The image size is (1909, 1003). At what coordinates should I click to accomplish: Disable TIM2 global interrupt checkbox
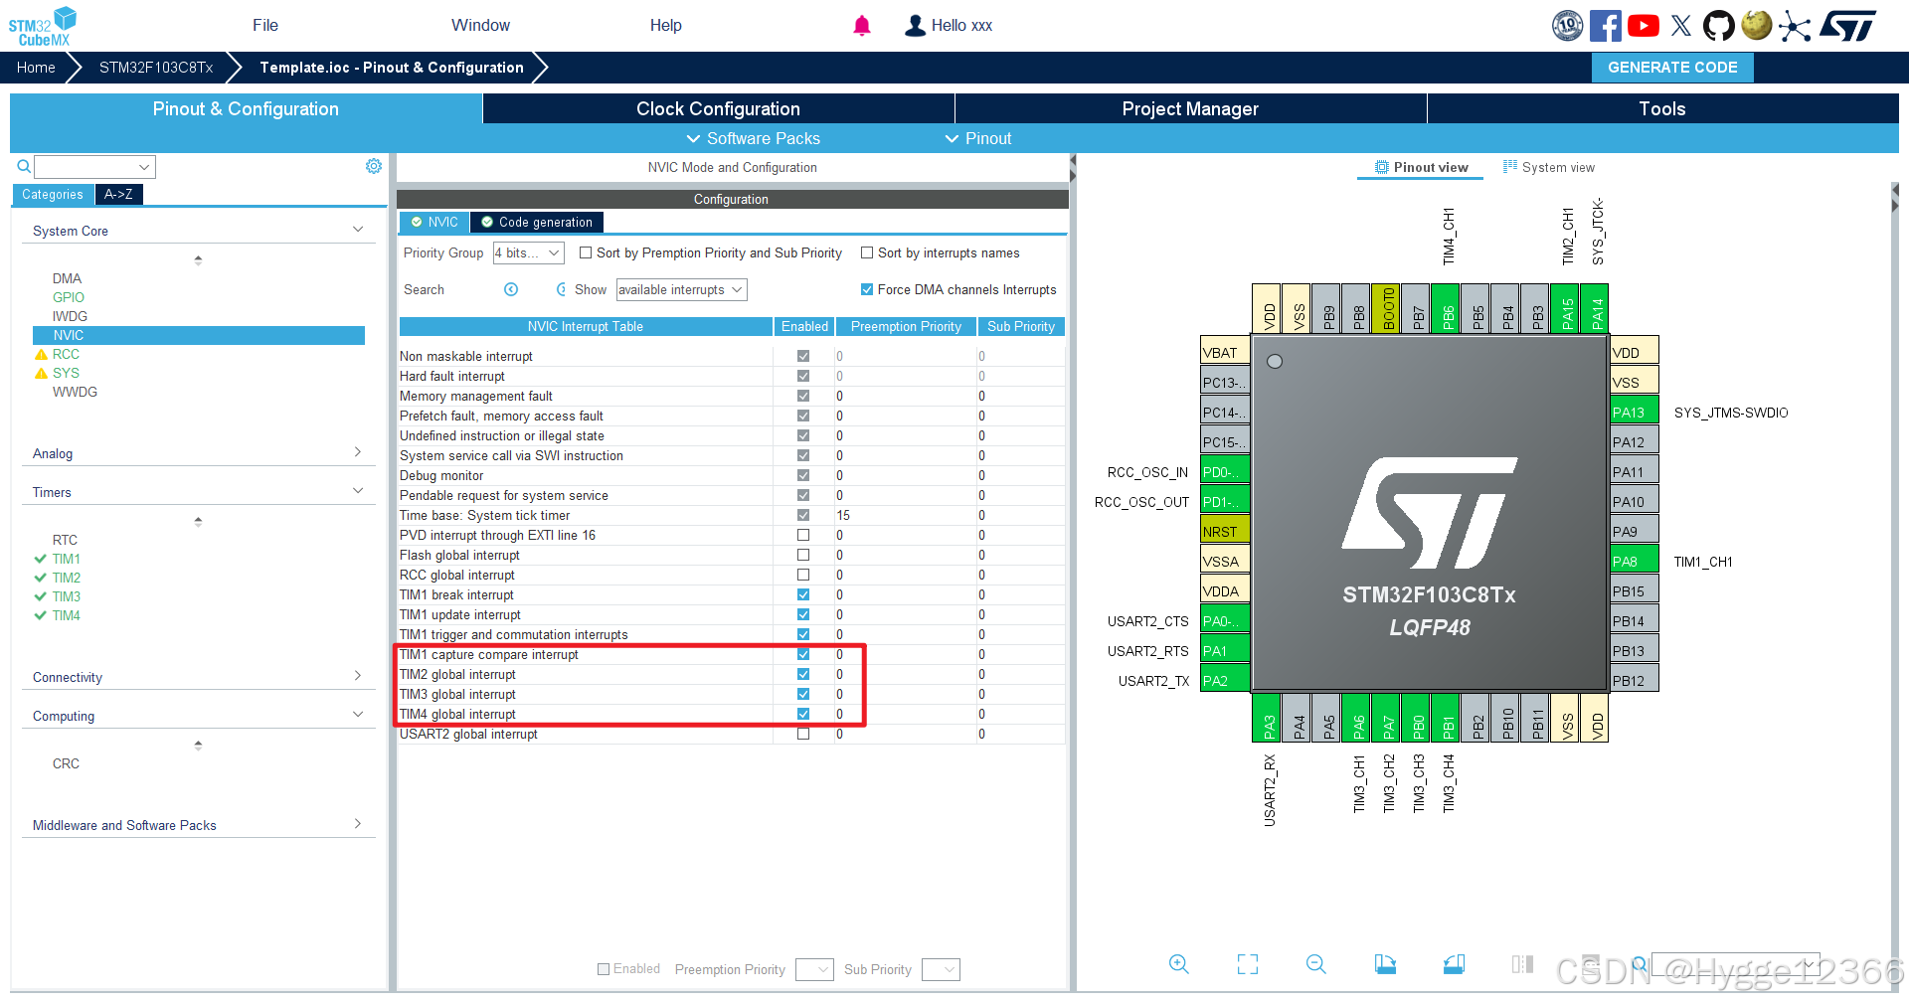point(803,674)
